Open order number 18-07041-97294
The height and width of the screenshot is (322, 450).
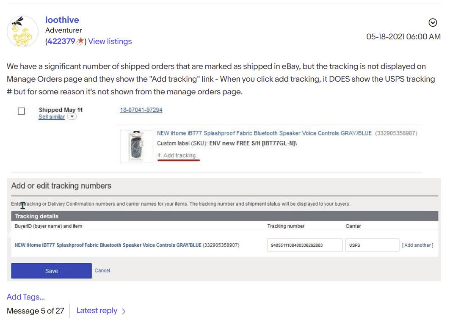(x=141, y=110)
